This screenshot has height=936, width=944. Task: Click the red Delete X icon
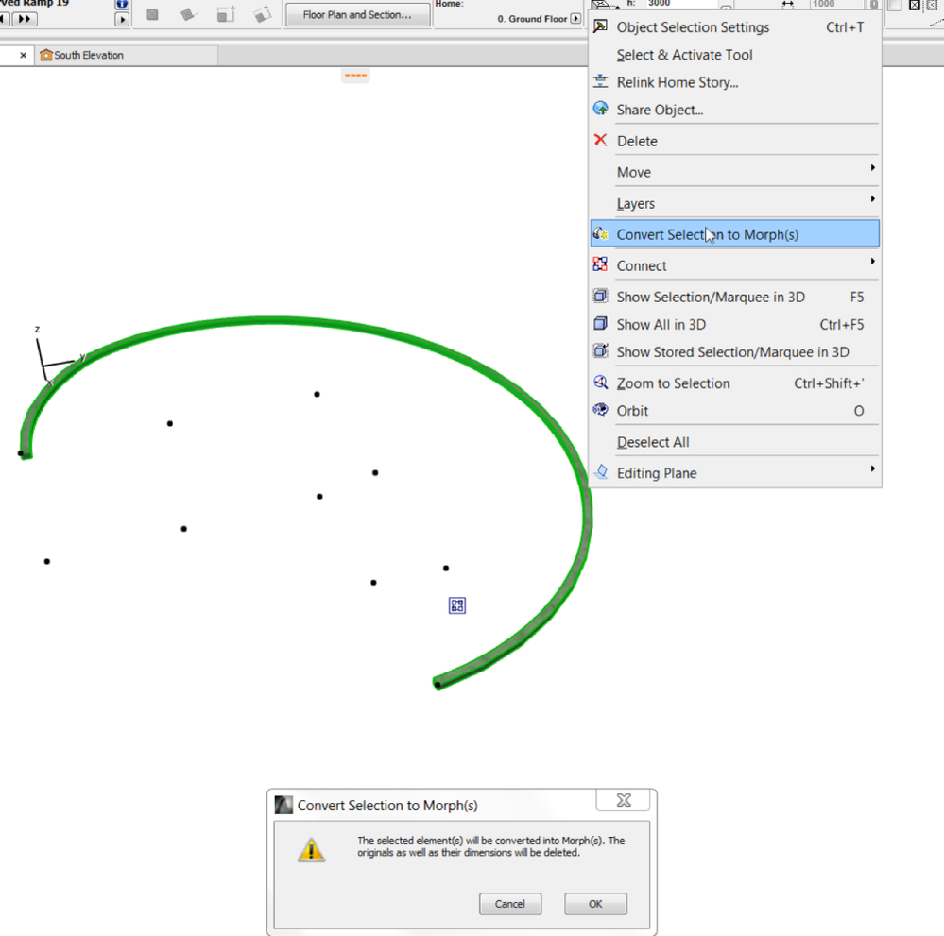600,140
